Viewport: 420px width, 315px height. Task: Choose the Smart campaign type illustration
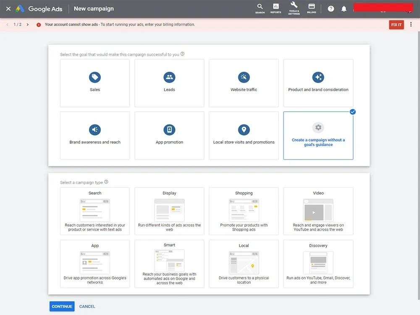[x=169, y=260]
